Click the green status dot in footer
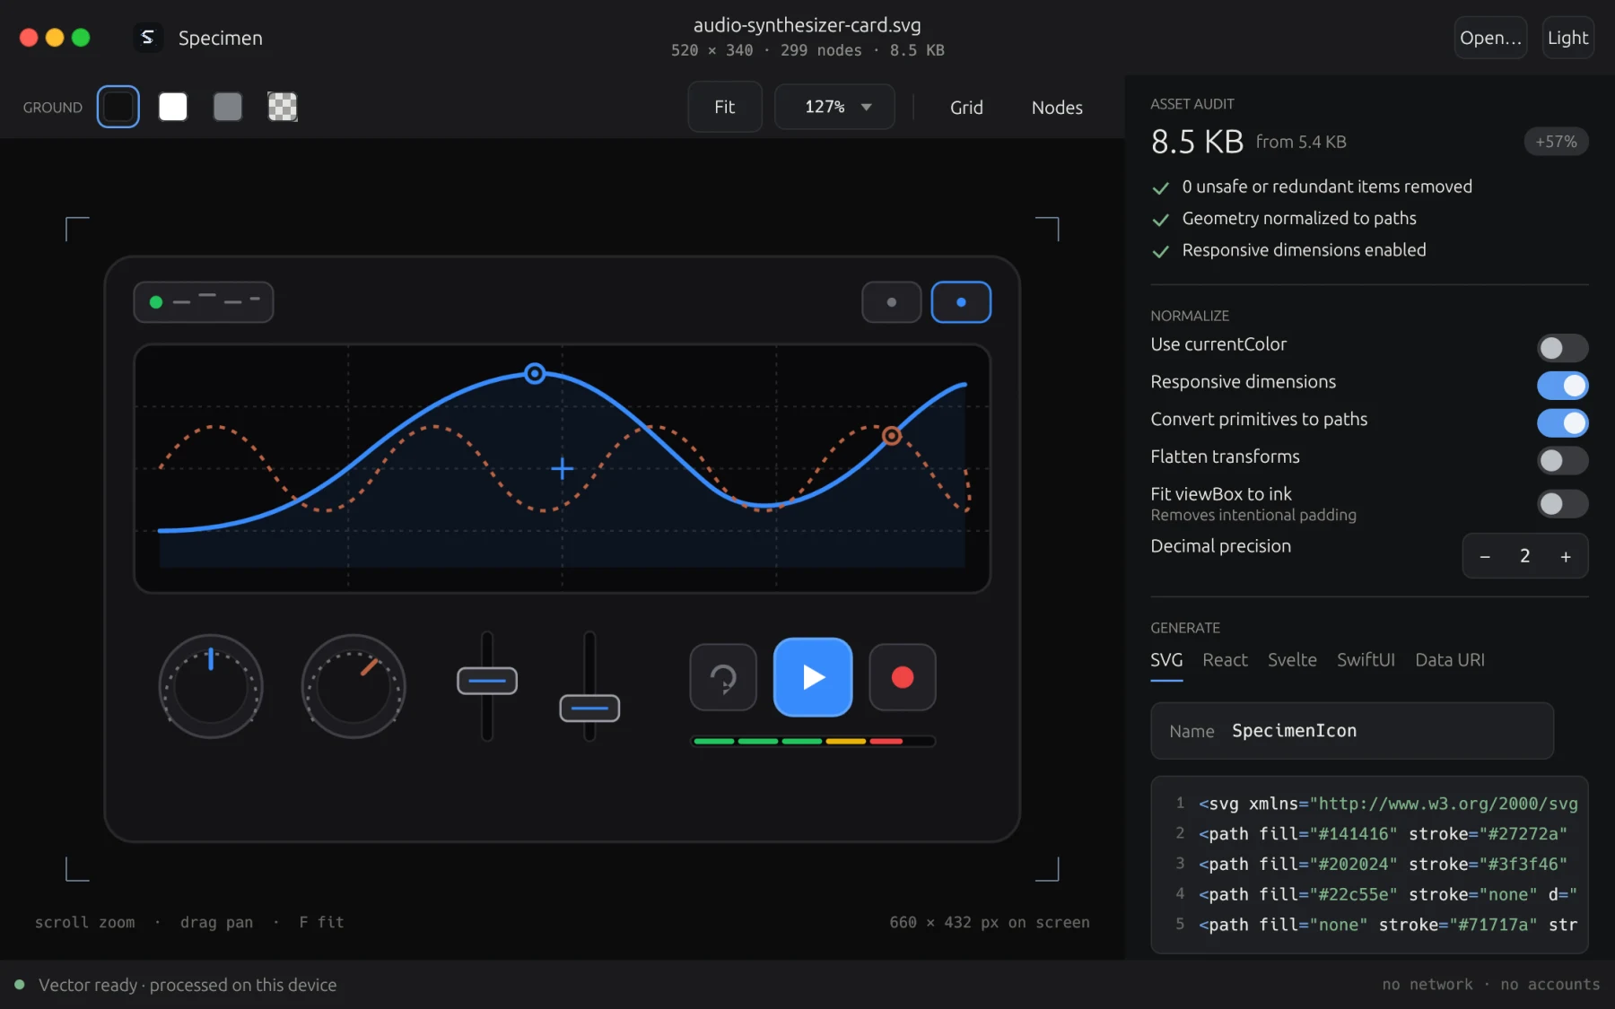 [20, 985]
